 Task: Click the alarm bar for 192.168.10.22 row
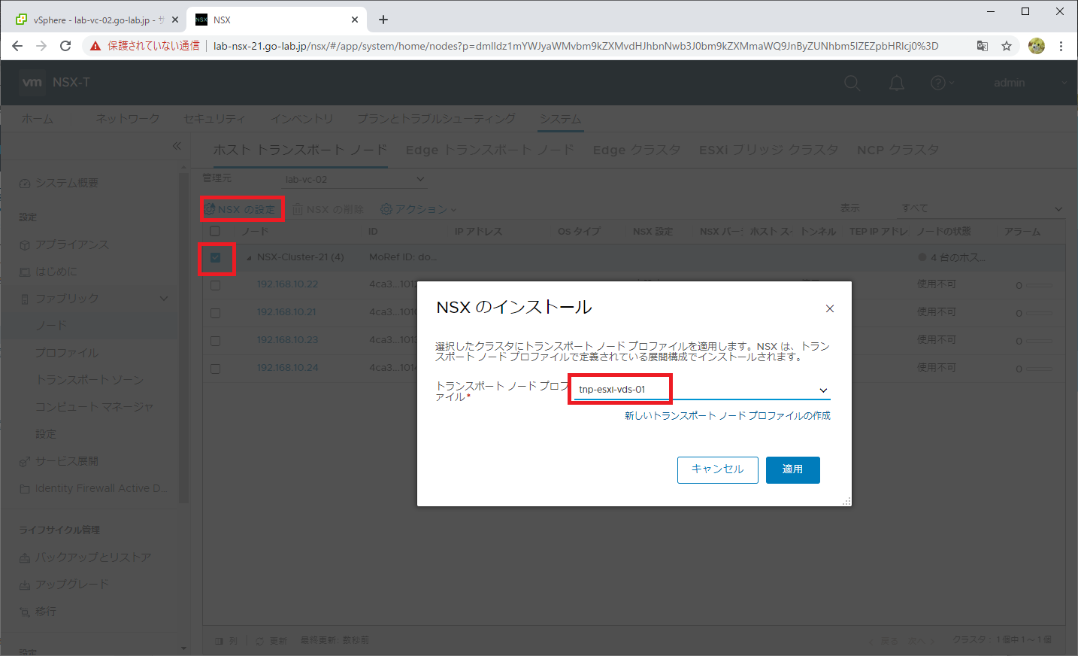point(1040,285)
